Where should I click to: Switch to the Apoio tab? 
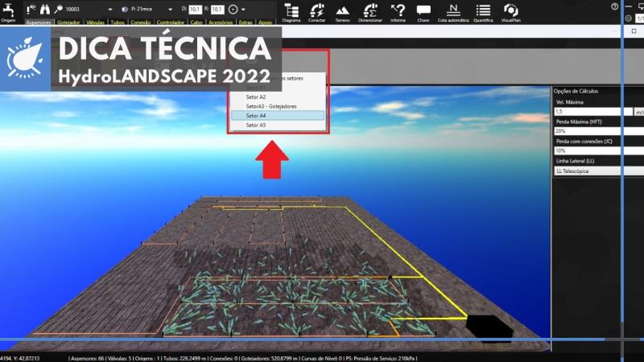coord(266,23)
